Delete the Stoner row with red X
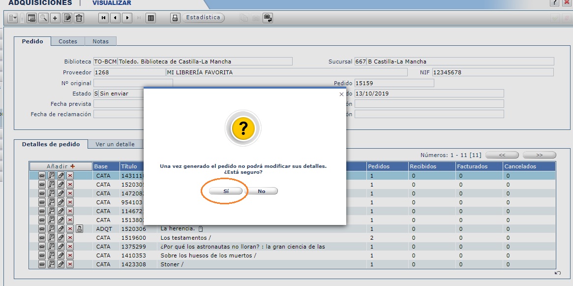 [70, 264]
